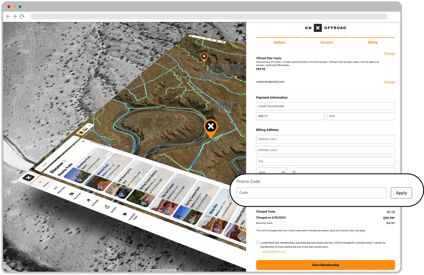The width and height of the screenshot is (424, 275).
Task: Click Change next to customer email
Action: (389, 82)
